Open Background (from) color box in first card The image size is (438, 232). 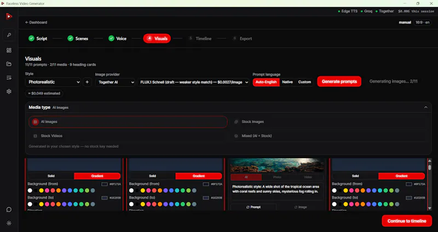[x=105, y=184]
